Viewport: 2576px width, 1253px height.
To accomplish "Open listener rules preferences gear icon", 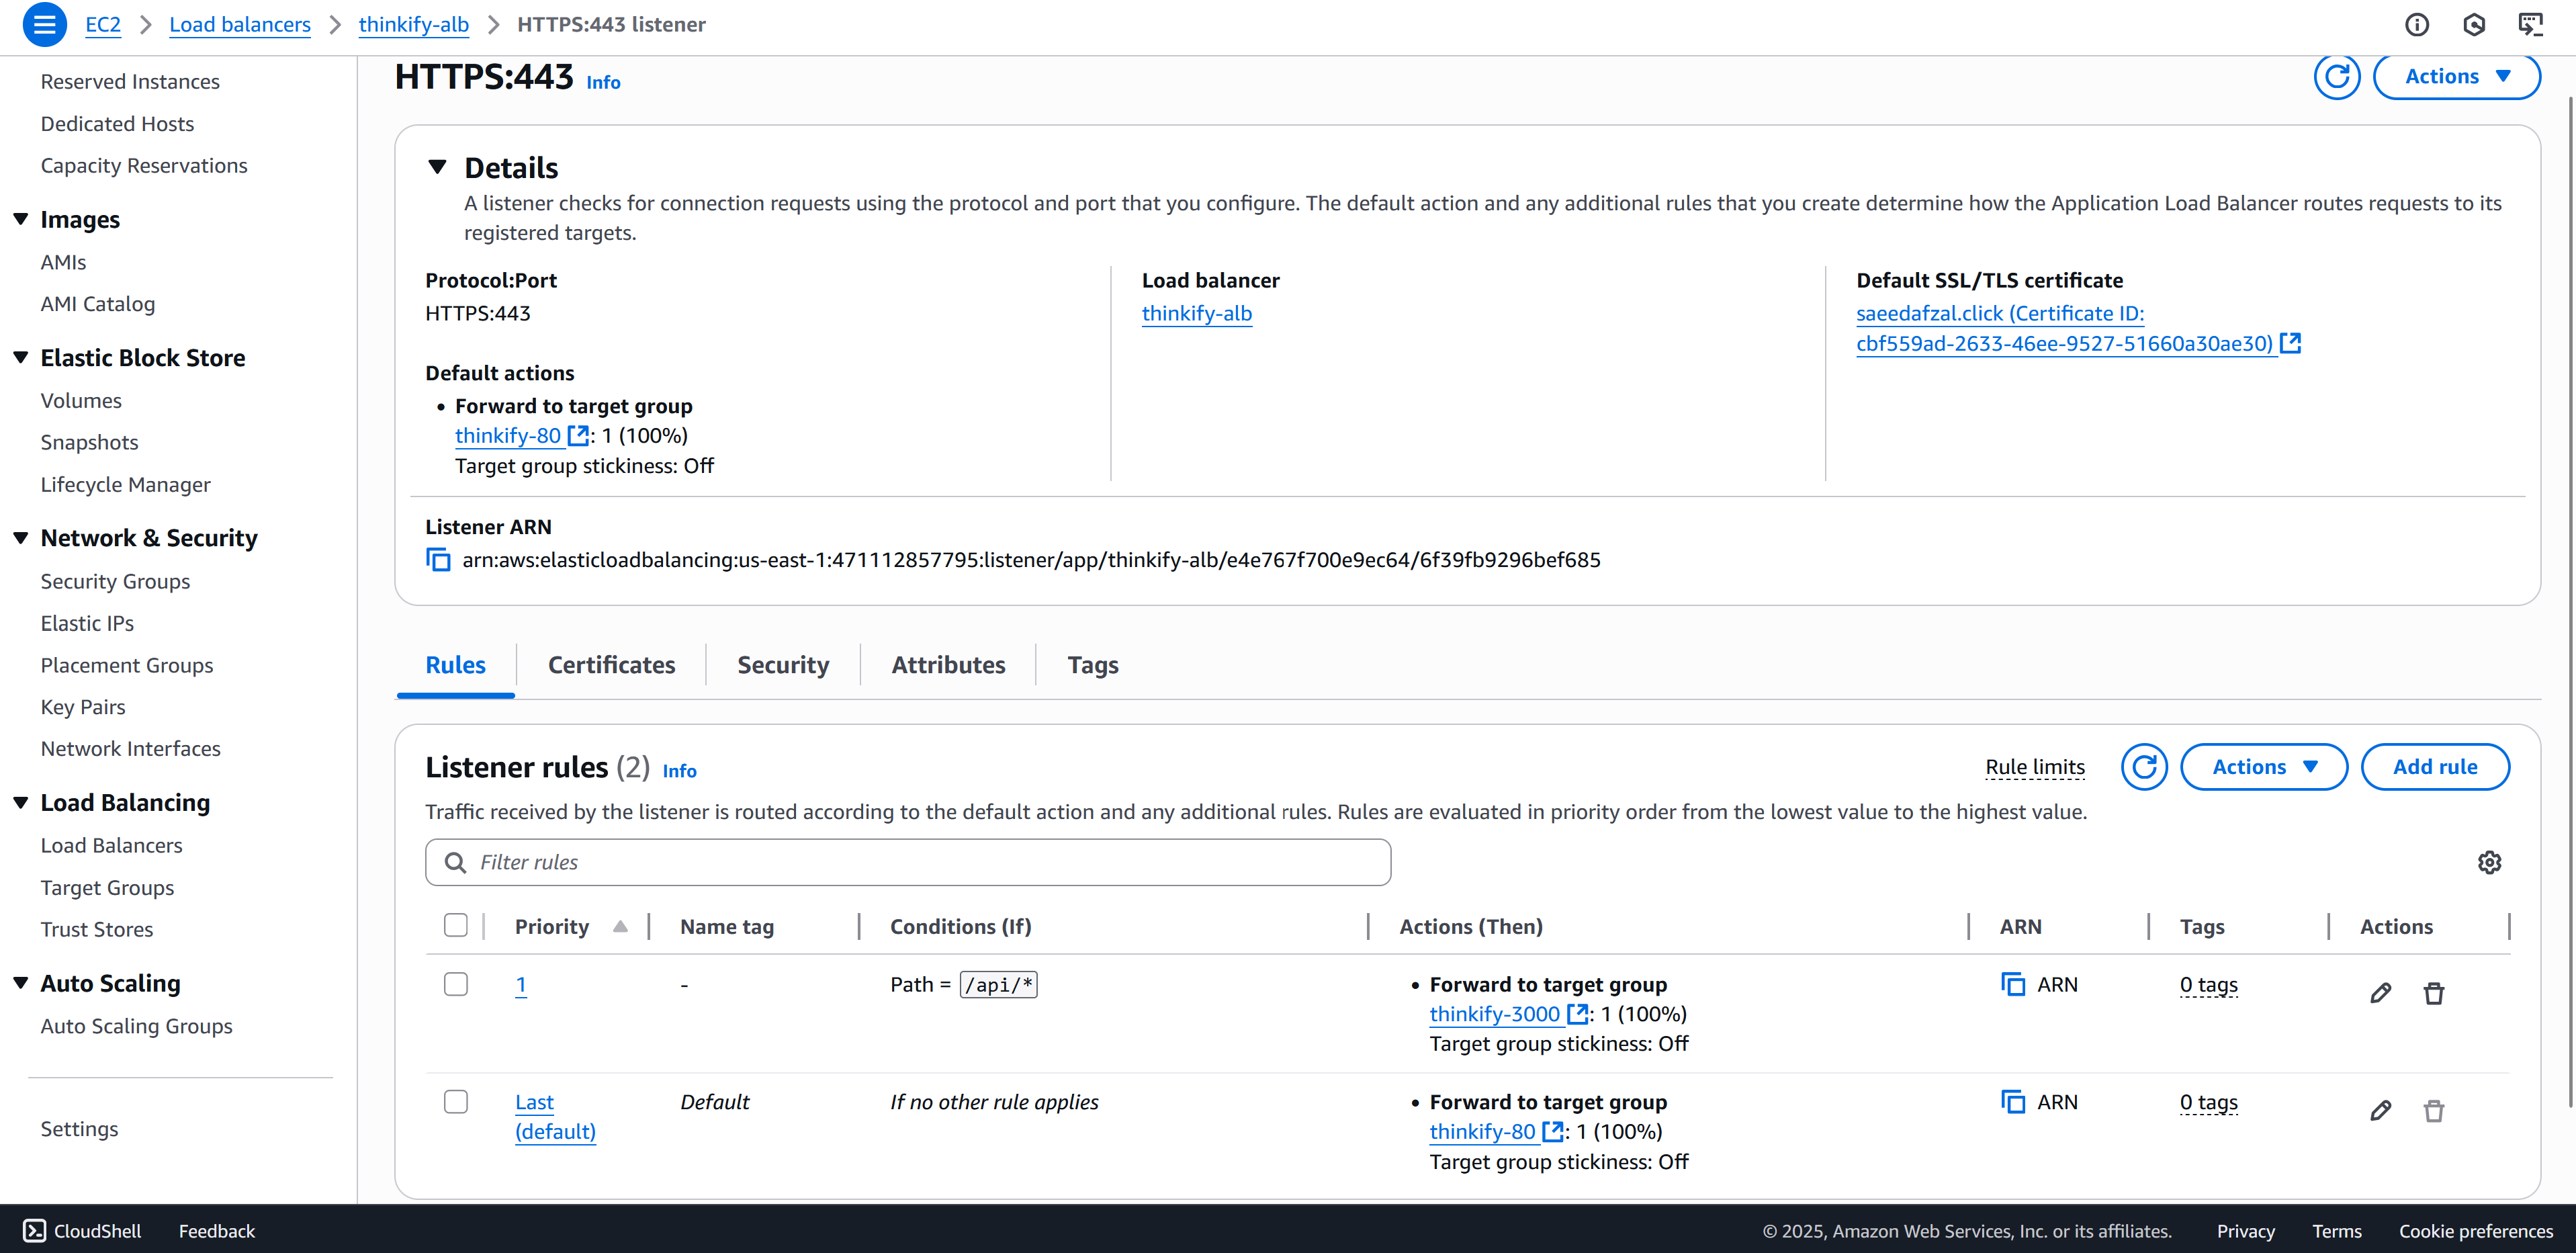I will tap(2489, 862).
